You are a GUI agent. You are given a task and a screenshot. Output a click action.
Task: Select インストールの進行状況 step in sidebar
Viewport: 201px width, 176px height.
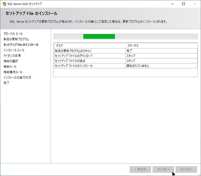[17, 77]
